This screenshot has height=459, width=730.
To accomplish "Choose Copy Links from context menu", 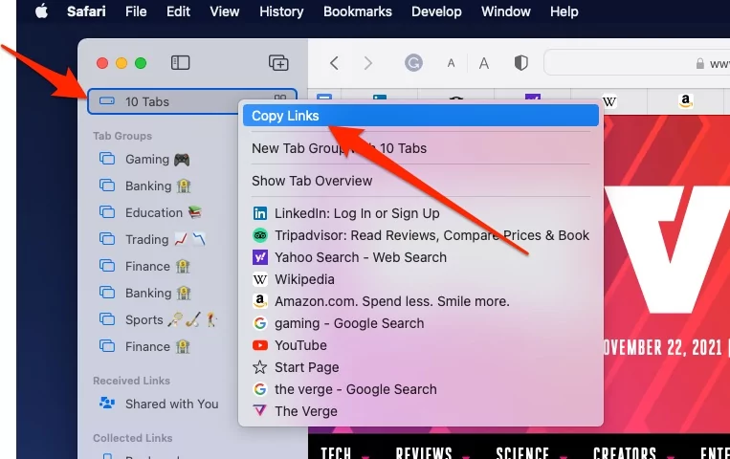I will pos(420,116).
